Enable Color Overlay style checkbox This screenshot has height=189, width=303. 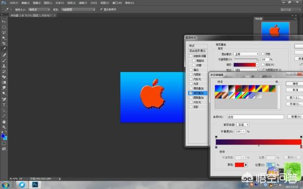[191, 88]
